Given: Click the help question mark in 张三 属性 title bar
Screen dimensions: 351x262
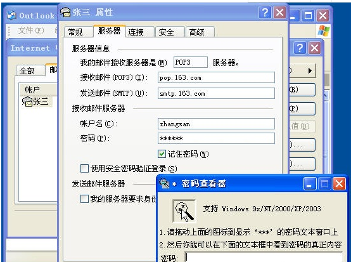Looking at the screenshot, I should tap(265, 13).
